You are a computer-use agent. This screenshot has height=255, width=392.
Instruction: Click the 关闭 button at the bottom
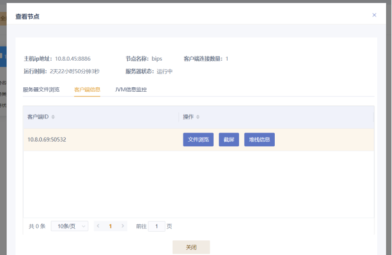click(x=191, y=247)
